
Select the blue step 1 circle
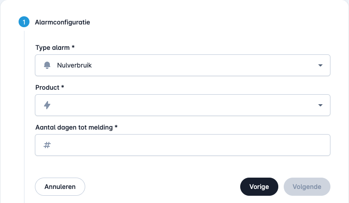tap(24, 22)
